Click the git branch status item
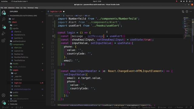Viewport: 194px width, 109px height. pos(6,107)
